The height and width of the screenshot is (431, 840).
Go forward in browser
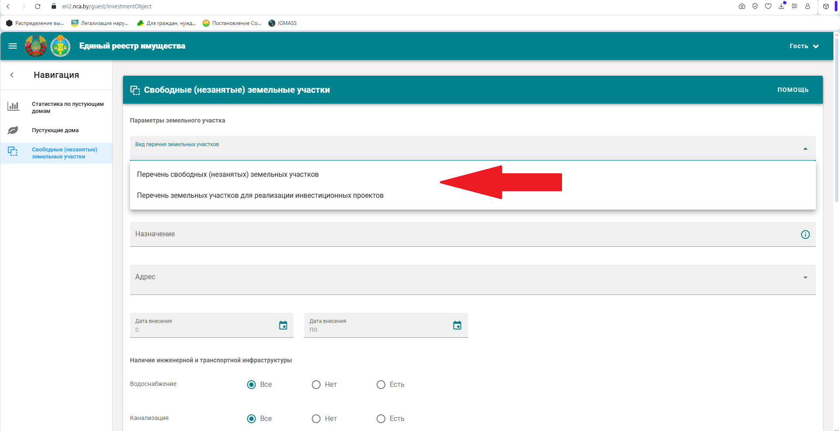tap(24, 6)
